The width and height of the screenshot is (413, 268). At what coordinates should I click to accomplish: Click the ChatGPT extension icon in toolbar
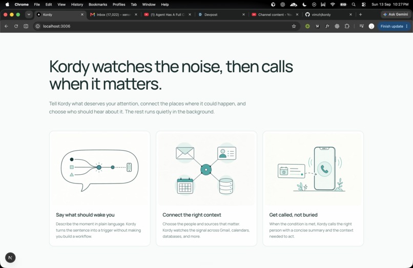(337, 26)
